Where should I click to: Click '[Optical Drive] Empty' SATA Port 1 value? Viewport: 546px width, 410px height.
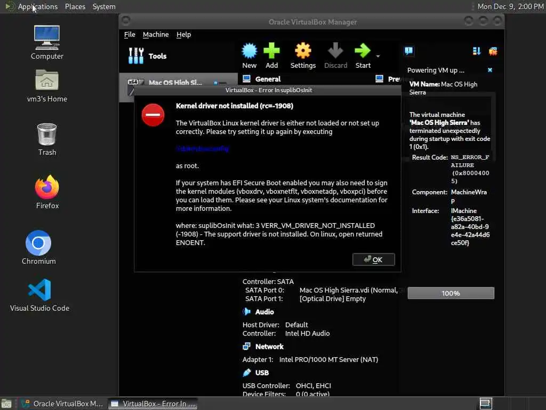click(333, 299)
